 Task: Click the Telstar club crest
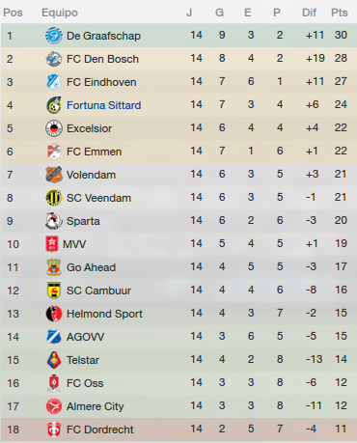(54, 360)
